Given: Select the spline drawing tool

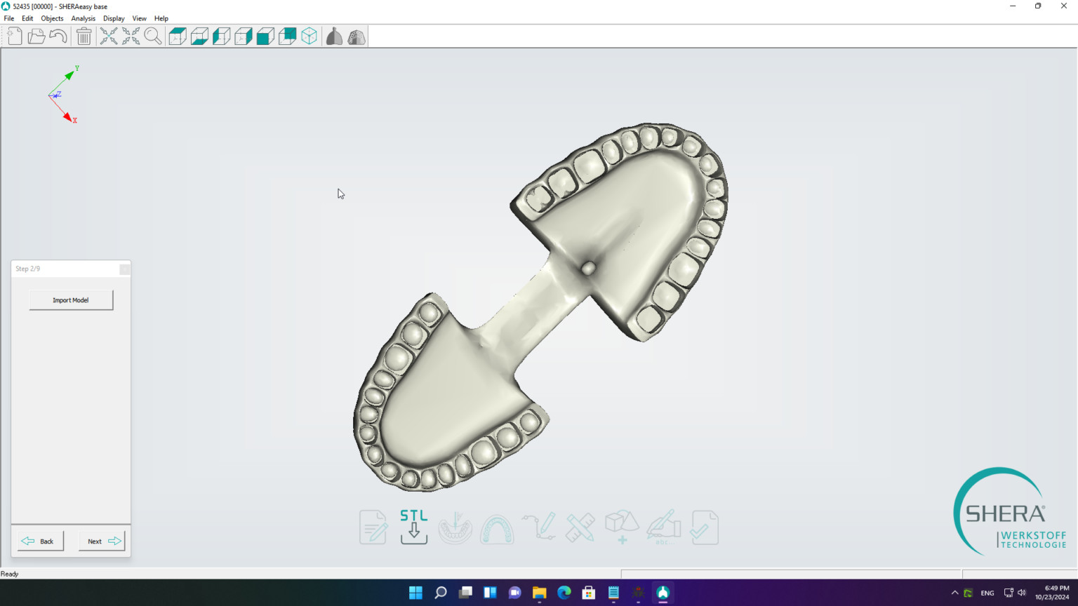Looking at the screenshot, I should [x=538, y=527].
